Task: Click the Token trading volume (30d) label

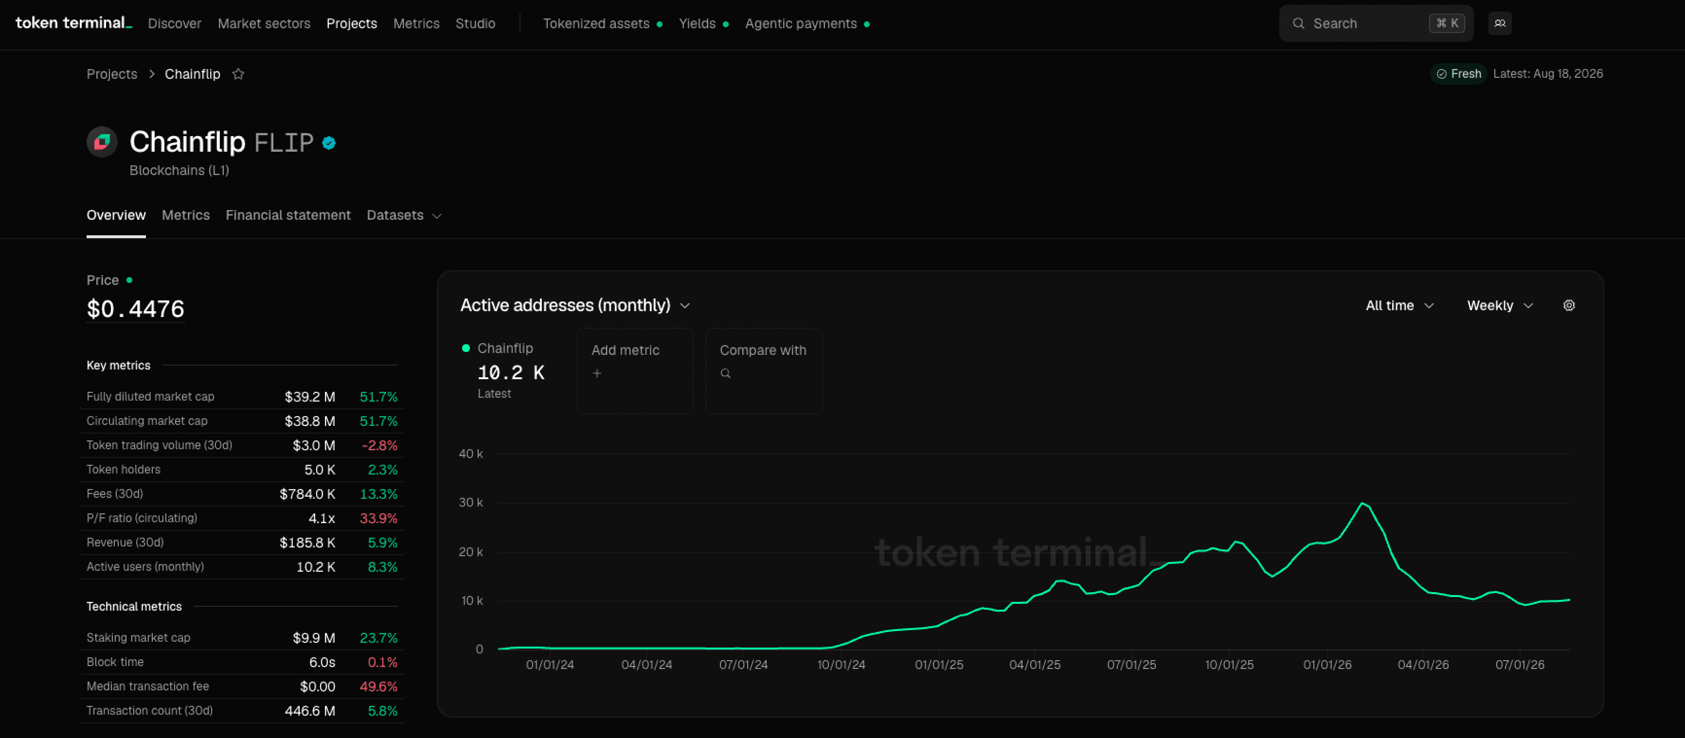Action: tap(160, 444)
